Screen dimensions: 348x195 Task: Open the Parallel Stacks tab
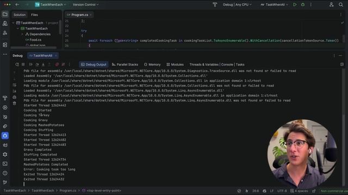click(x=125, y=64)
